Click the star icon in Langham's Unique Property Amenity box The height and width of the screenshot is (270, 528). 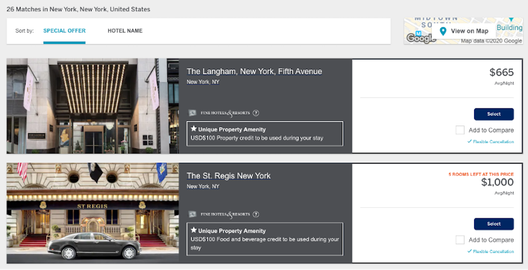tap(193, 129)
